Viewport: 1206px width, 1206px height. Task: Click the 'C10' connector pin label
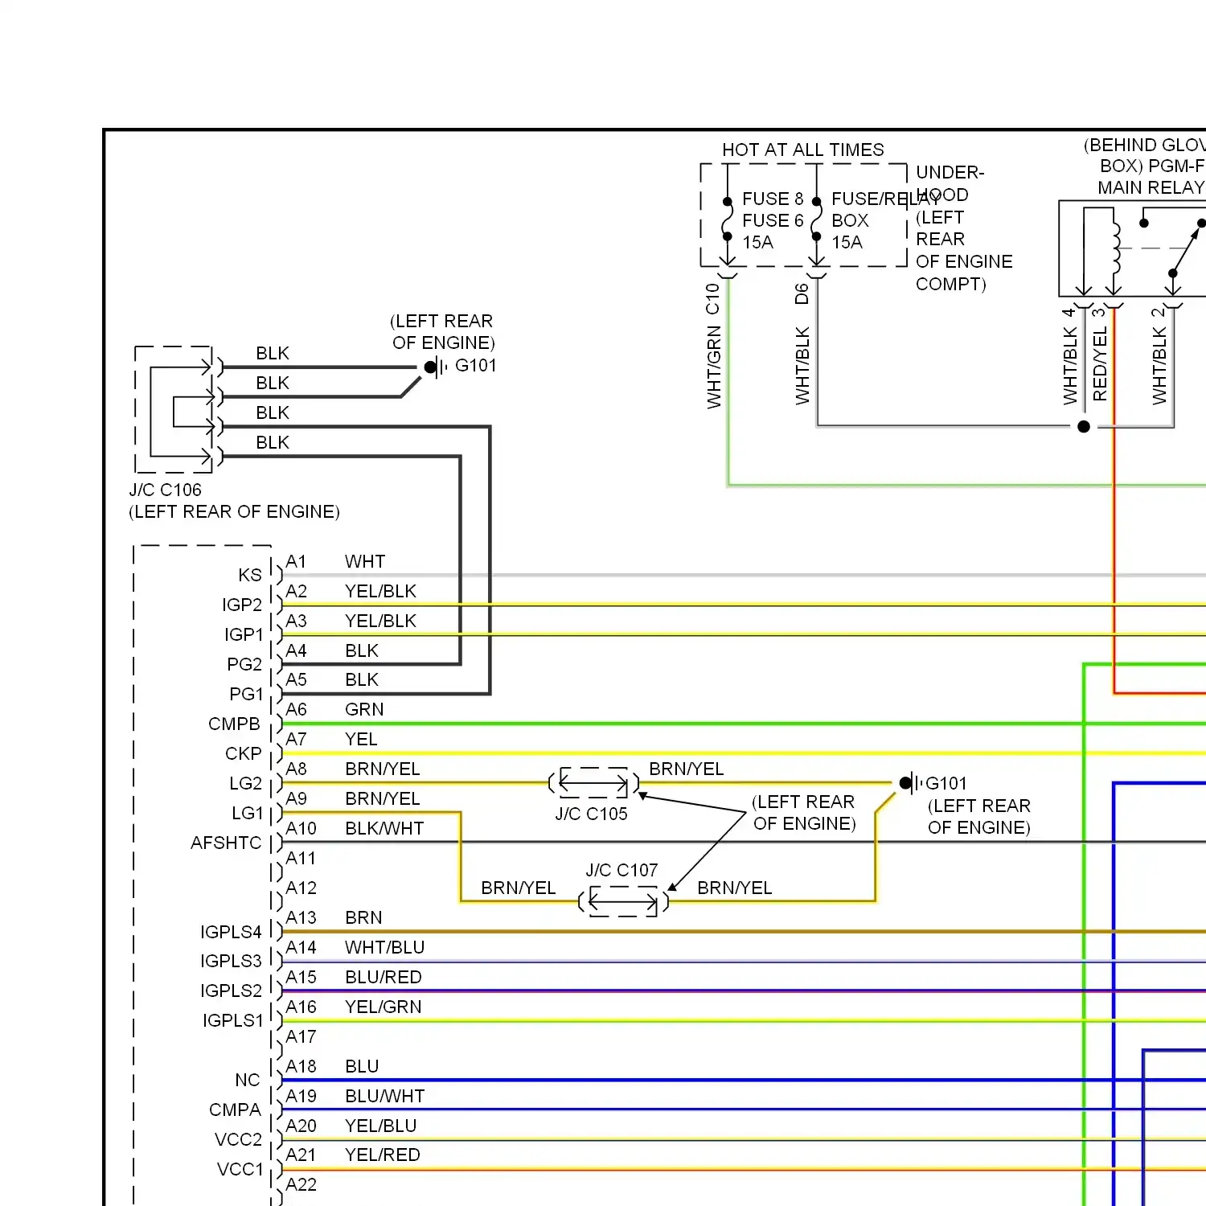pos(712,299)
